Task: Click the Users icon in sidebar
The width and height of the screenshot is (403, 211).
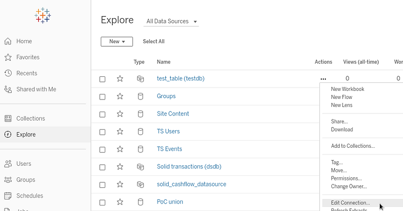Action: [x=8, y=164]
